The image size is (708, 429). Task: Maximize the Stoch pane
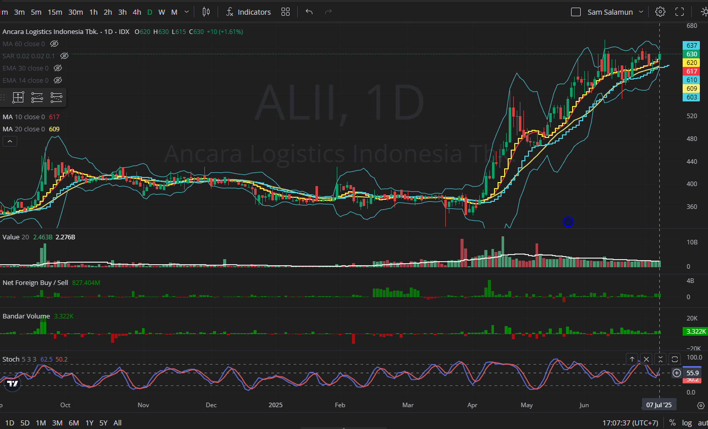click(x=675, y=359)
